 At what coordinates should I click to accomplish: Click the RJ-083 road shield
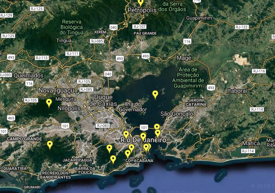pyautogui.click(x=102, y=125)
